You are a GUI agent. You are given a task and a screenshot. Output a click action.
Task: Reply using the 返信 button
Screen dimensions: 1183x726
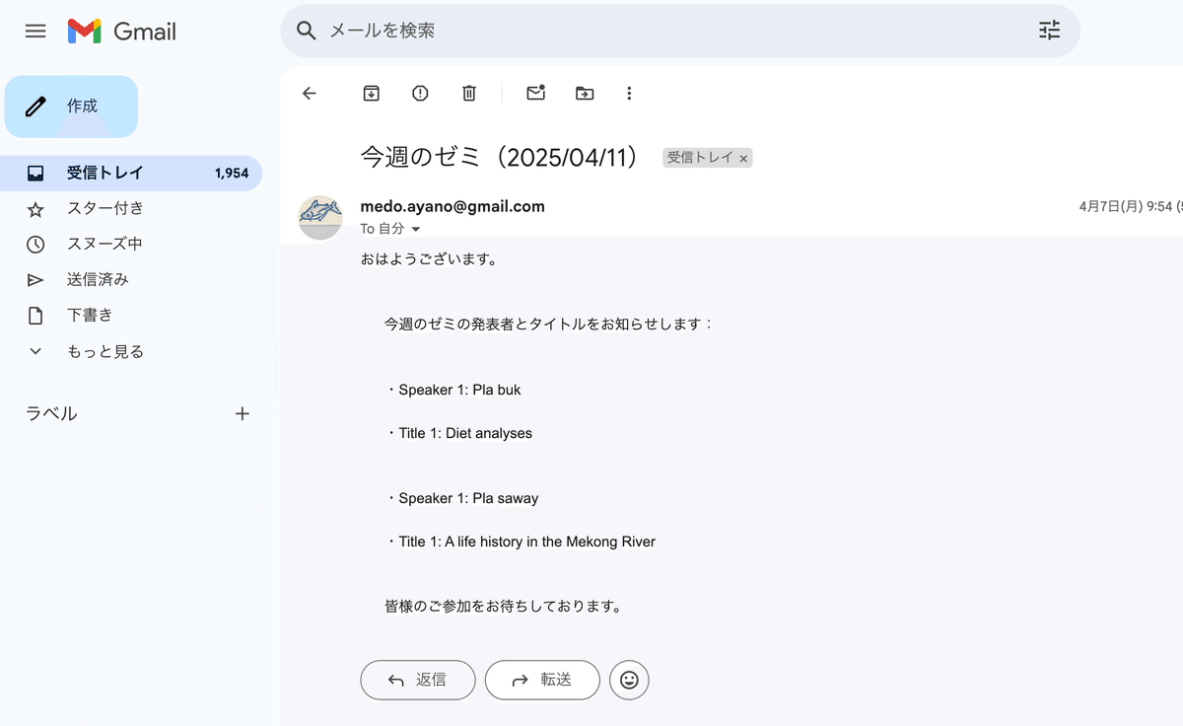tap(417, 680)
